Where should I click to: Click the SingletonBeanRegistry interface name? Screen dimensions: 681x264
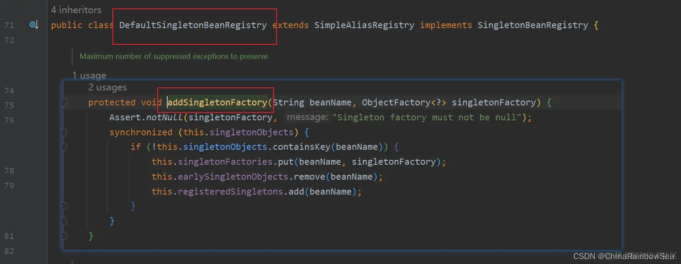pyautogui.click(x=533, y=25)
